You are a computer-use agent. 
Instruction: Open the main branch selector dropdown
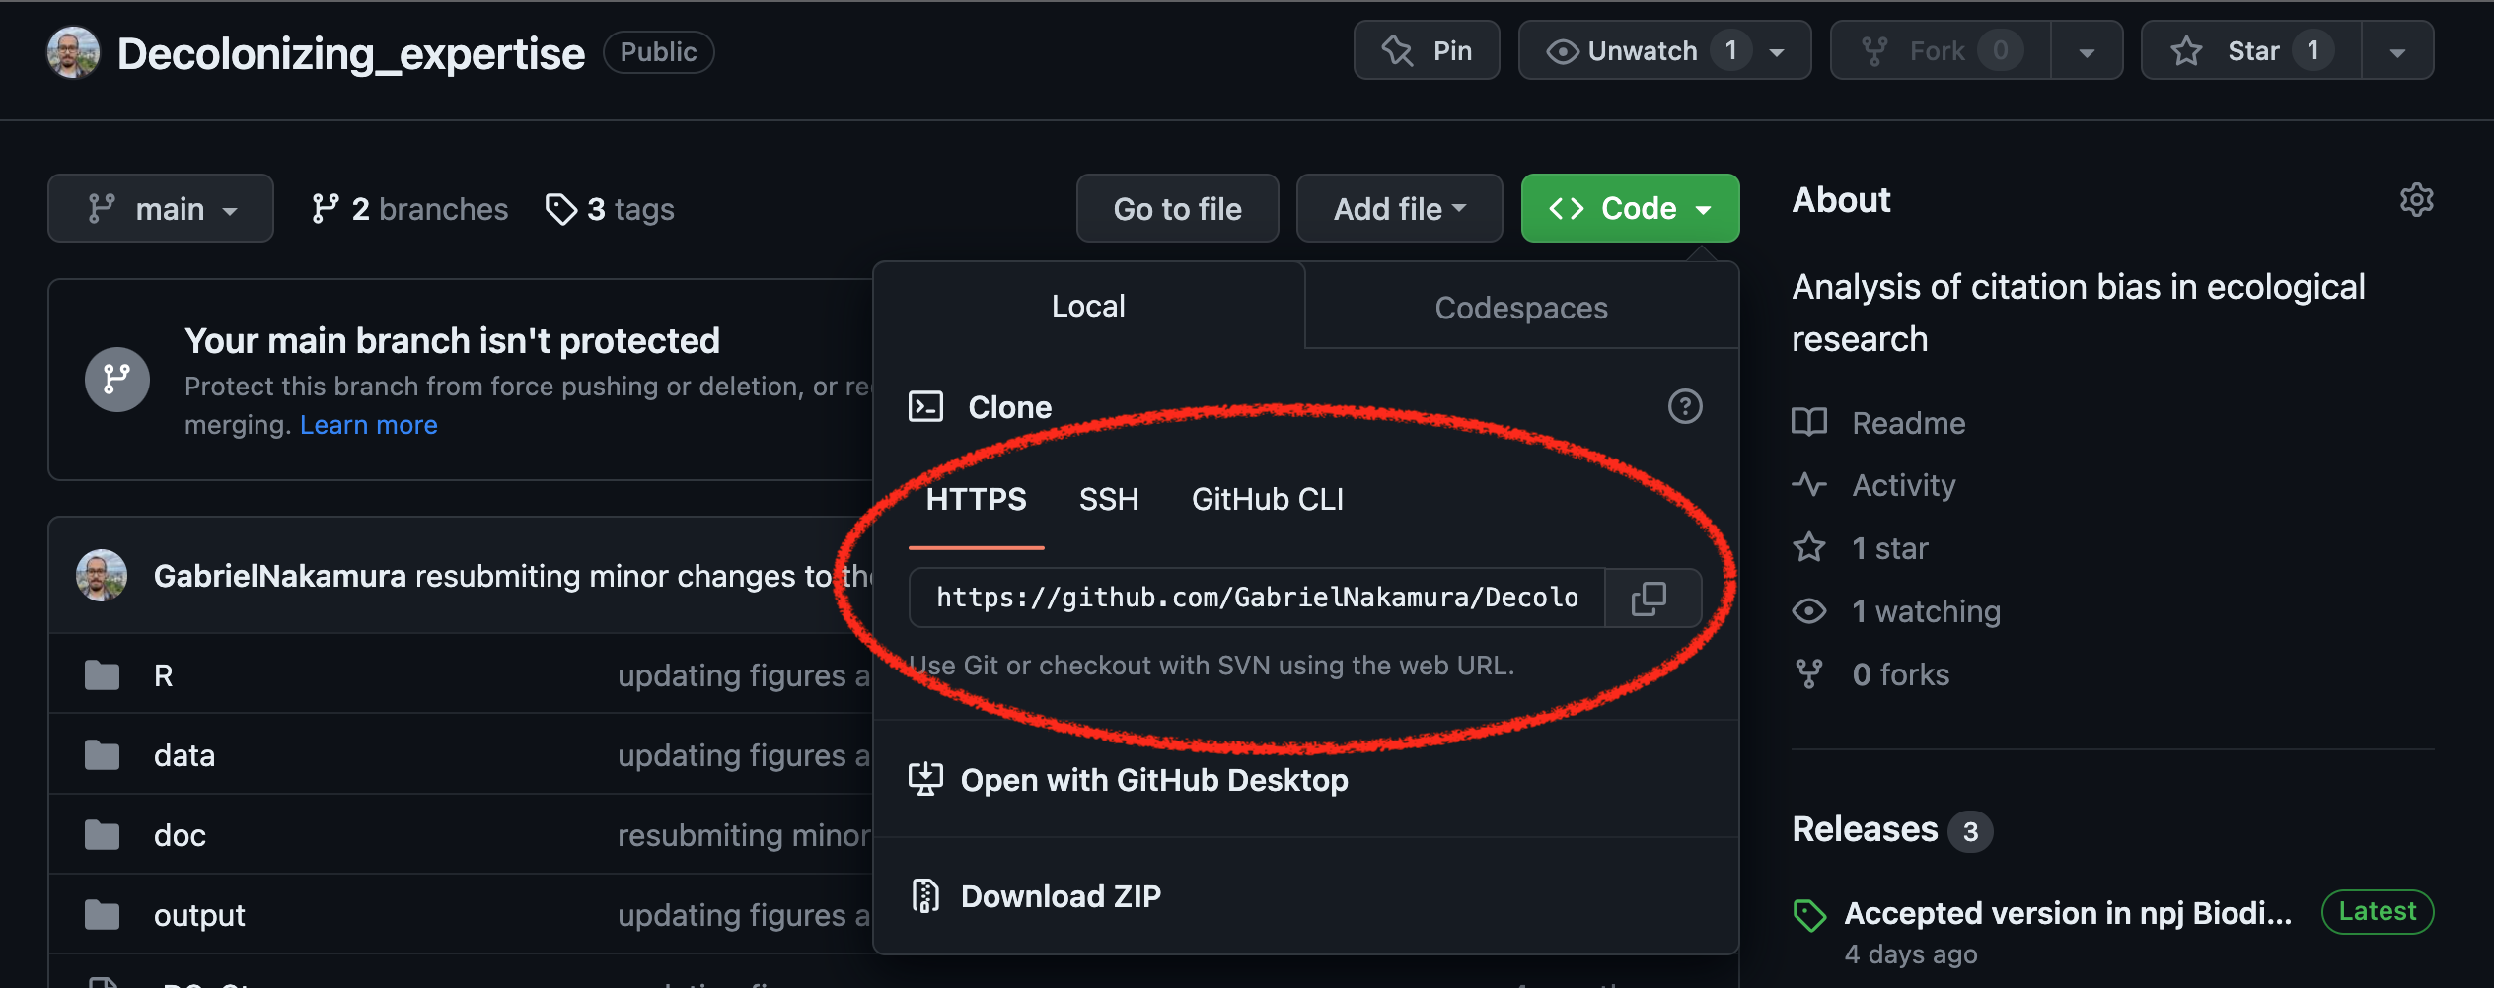(x=161, y=209)
